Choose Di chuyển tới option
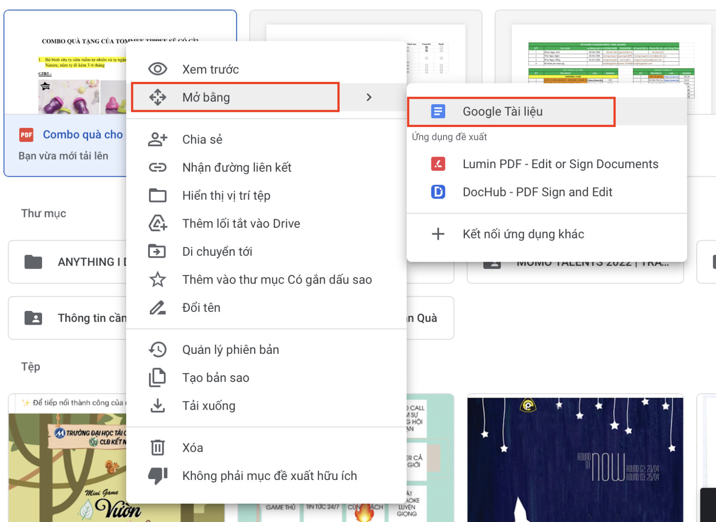 click(266, 251)
